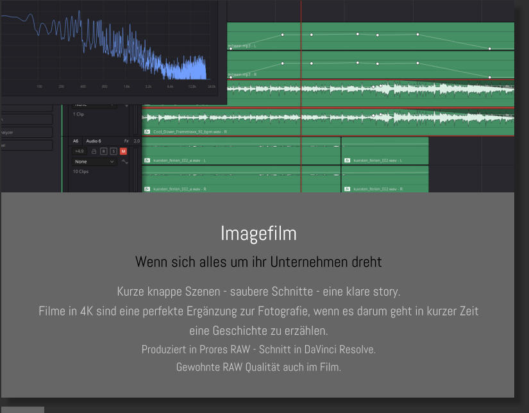Click the automation curve icon beside the None dropdown
Screen dimensions: 529x413
(124, 162)
